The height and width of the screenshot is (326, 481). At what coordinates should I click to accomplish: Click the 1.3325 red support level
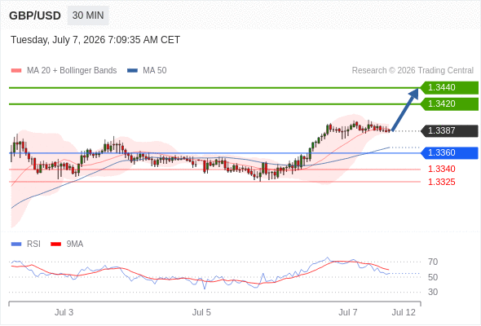click(x=441, y=183)
